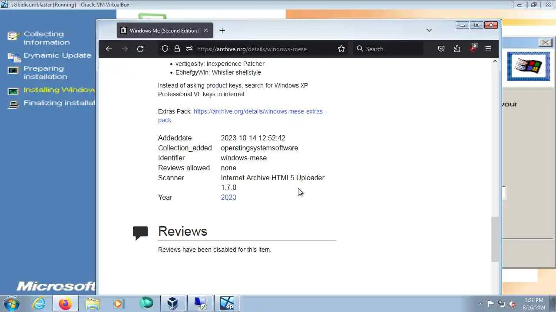This screenshot has width=556, height=312.
Task: Click 'operatingsystemsoftware' collection value
Action: [x=259, y=148]
